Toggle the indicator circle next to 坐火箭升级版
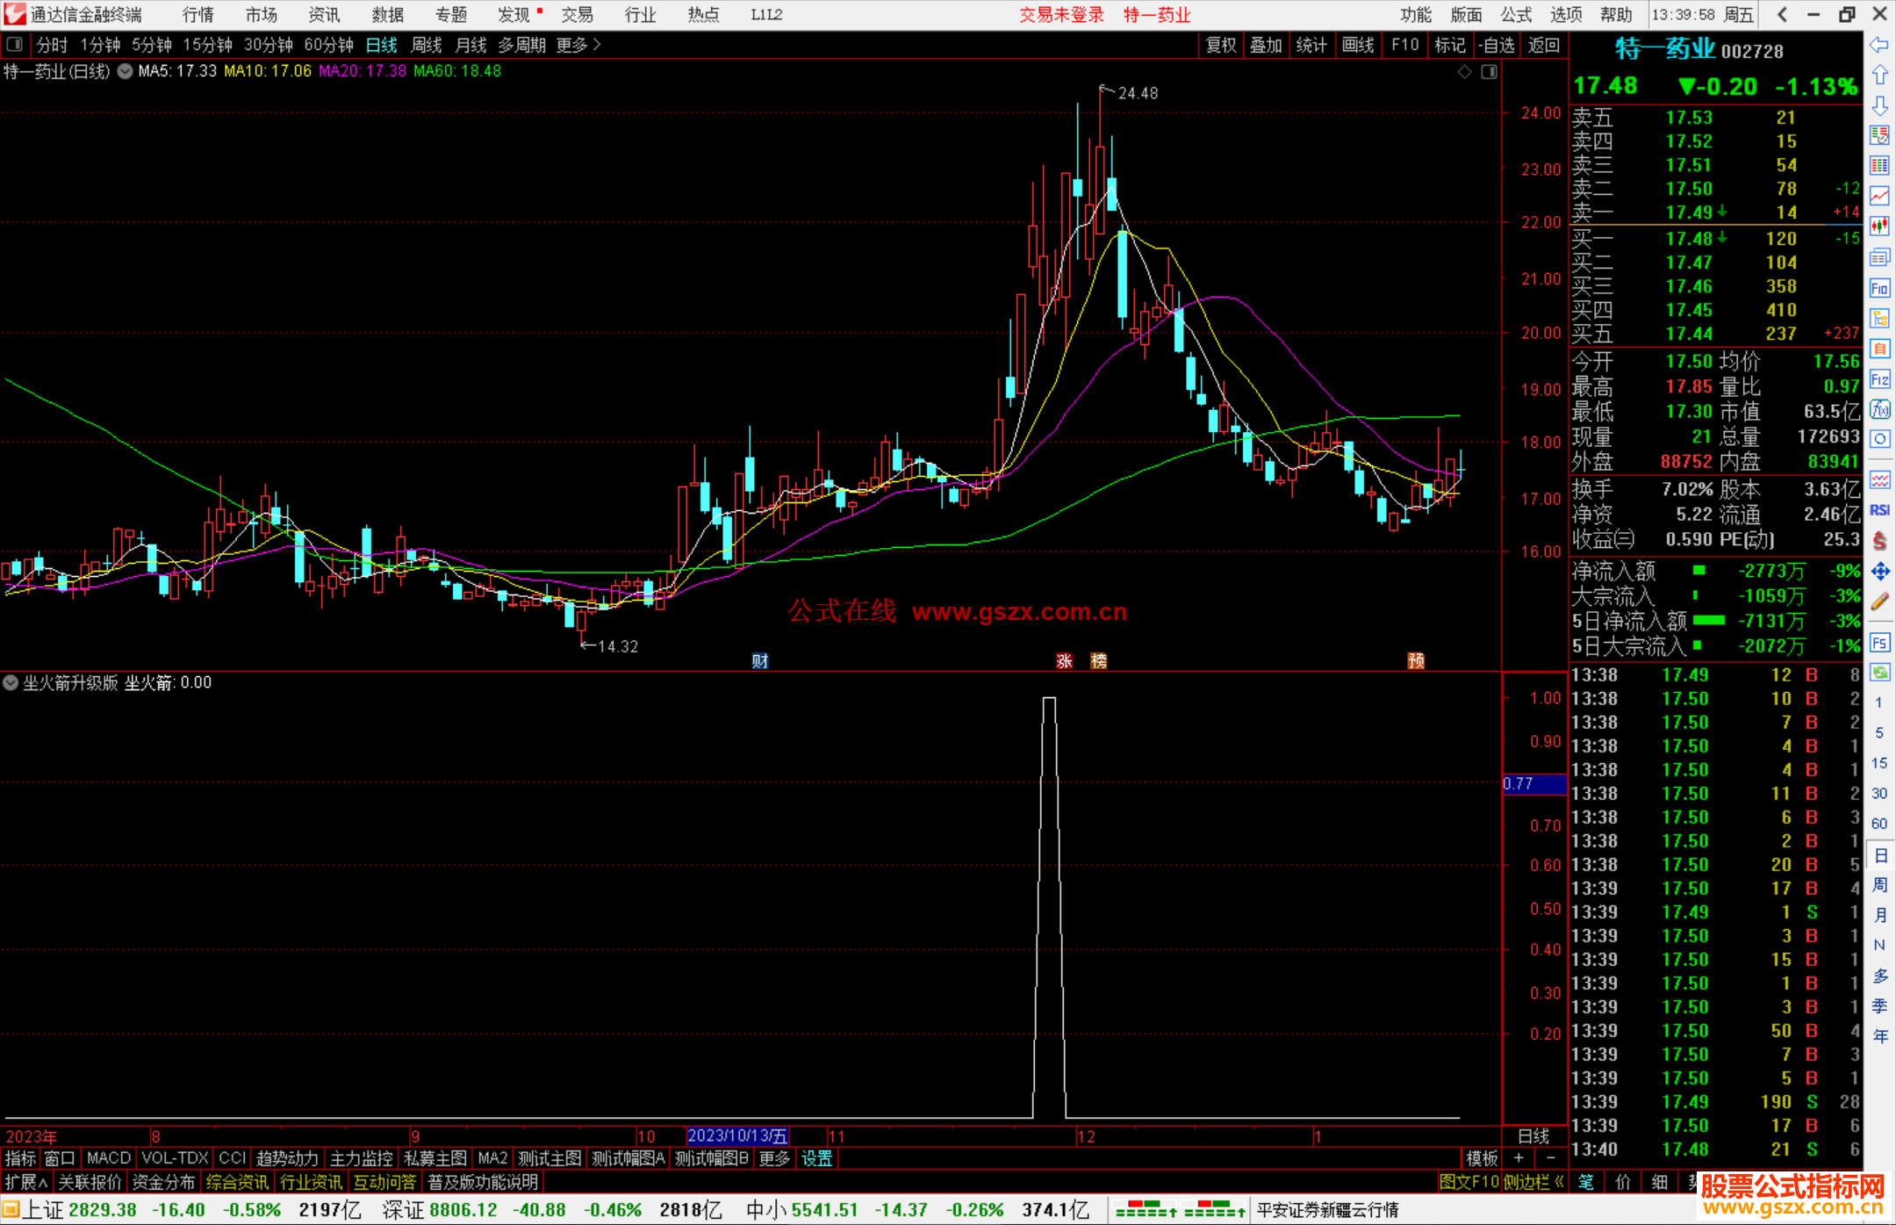Image resolution: width=1896 pixels, height=1225 pixels. click(11, 682)
